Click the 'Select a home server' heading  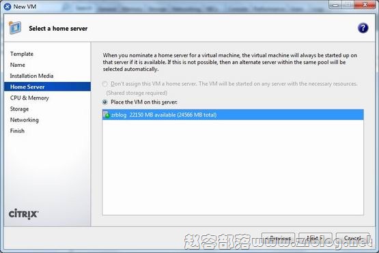coord(58,28)
